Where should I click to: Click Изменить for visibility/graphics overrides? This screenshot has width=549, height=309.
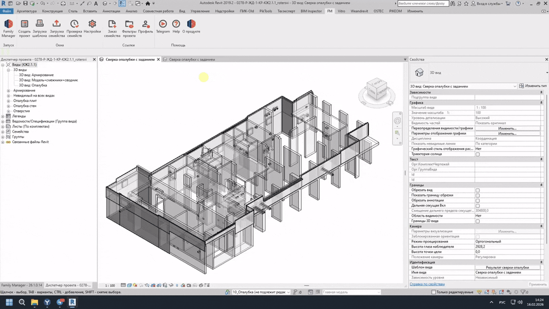[x=507, y=128]
